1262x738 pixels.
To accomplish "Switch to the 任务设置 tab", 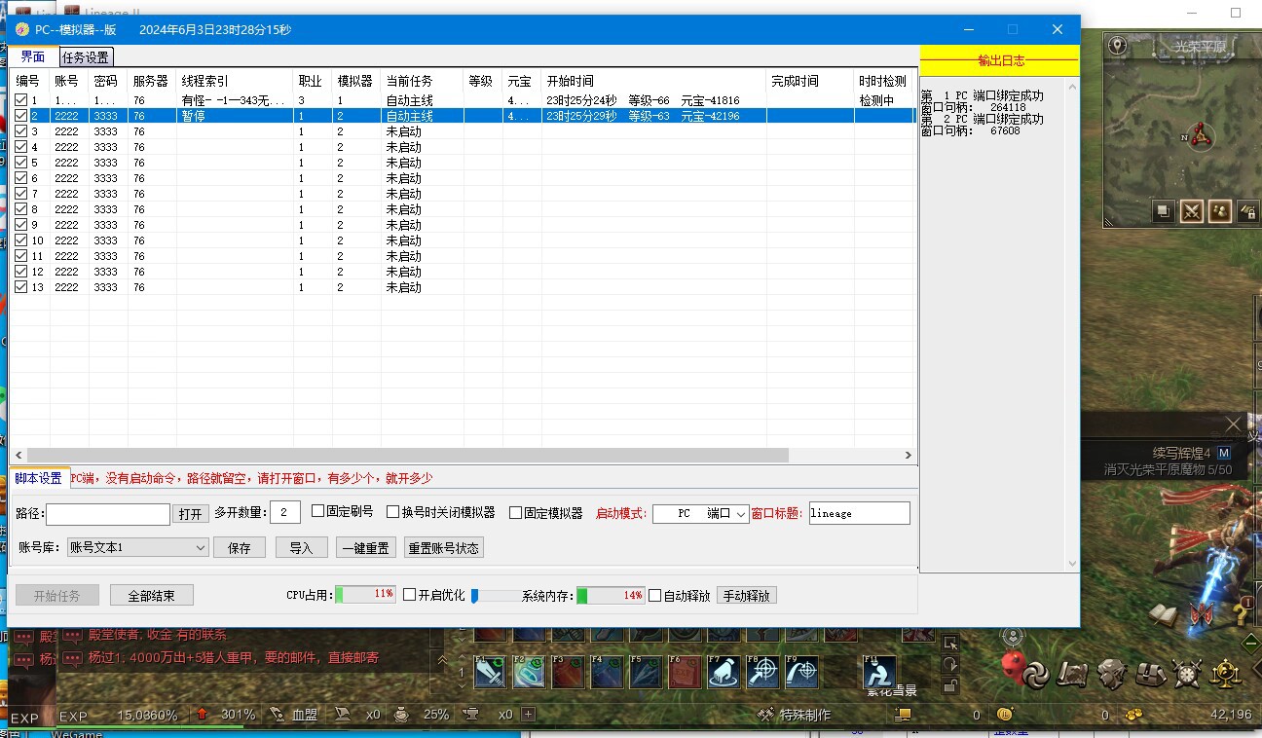I will (x=86, y=57).
